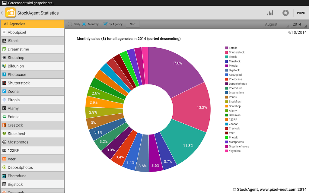Select the Dreamstime spiral icon

4,49
